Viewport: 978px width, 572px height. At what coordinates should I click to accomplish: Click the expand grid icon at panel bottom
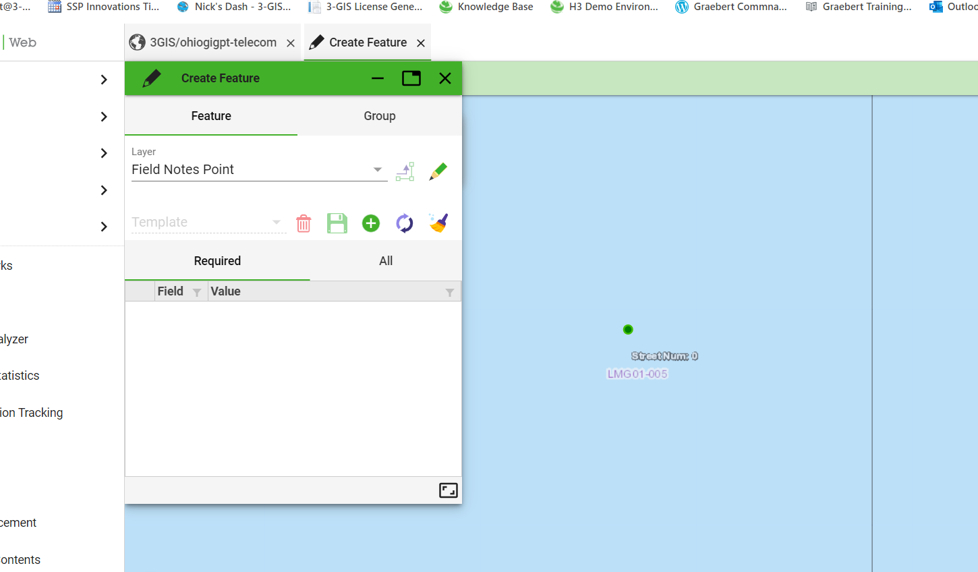[448, 490]
